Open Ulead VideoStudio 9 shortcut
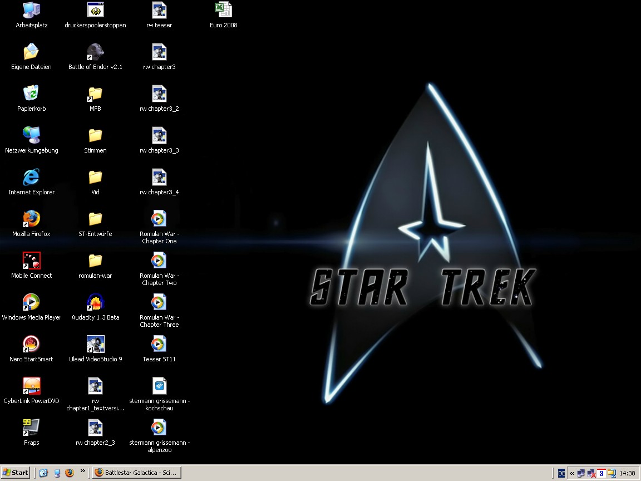This screenshot has height=481, width=641. [x=95, y=344]
